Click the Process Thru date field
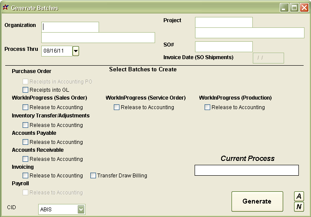 [x=56, y=51]
